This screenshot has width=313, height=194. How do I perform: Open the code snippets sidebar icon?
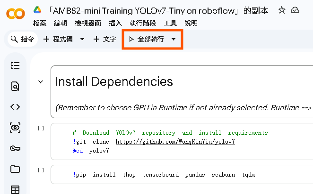(x=15, y=107)
